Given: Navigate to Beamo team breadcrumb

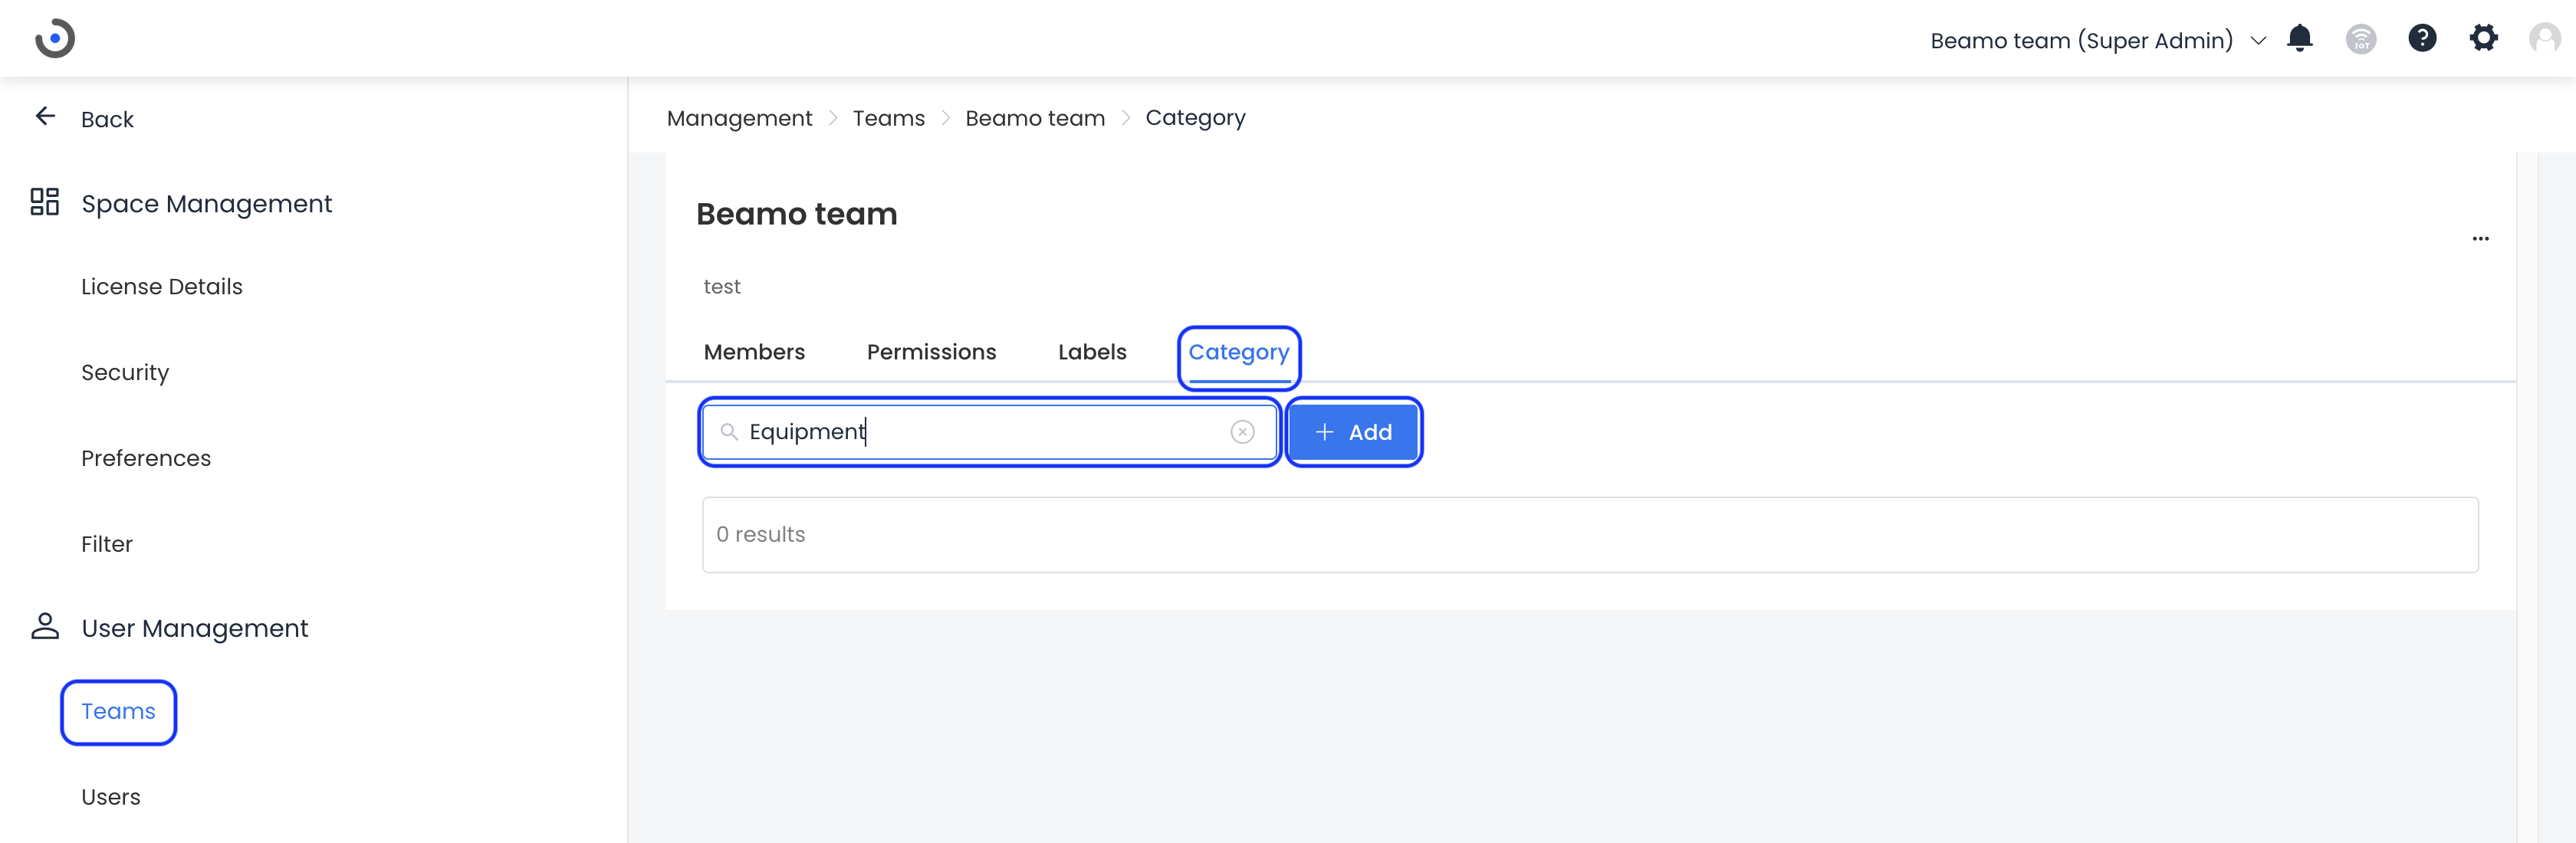Looking at the screenshot, I should coord(1035,118).
